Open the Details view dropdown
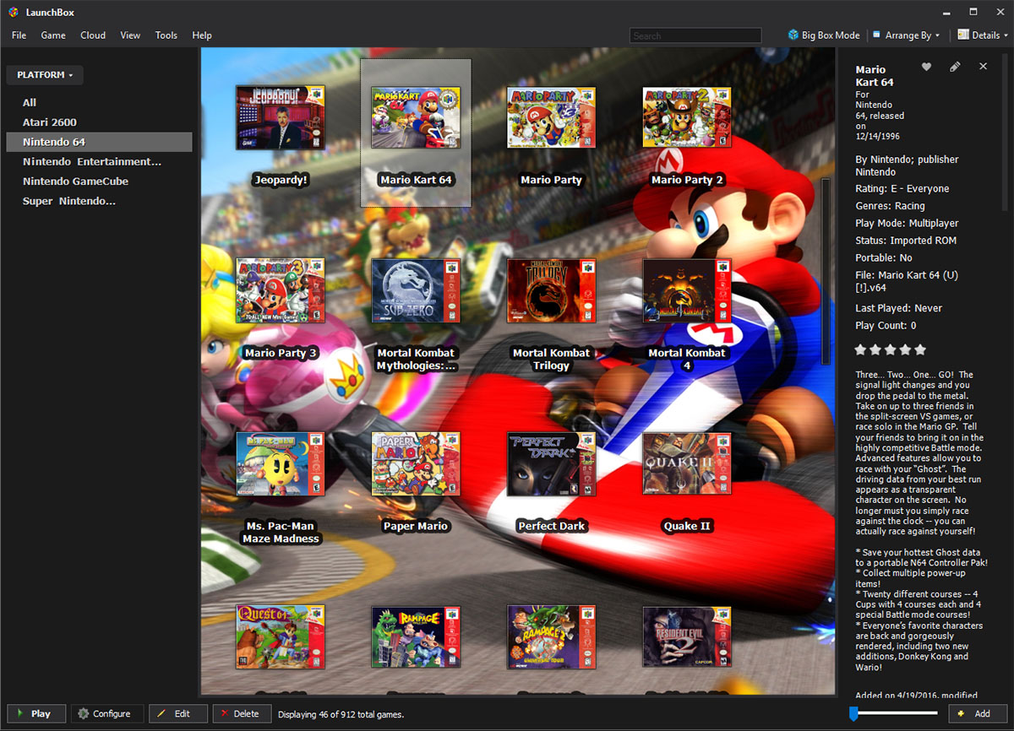The height and width of the screenshot is (731, 1014). pyautogui.click(x=984, y=35)
